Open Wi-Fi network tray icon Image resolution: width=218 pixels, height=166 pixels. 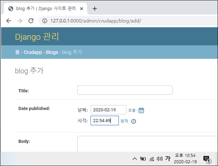pyautogui.click(x=152, y=159)
